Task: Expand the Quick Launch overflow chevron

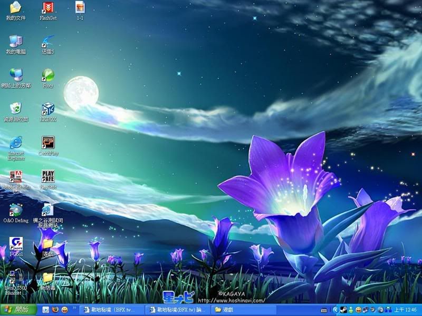Action: pyautogui.click(x=74, y=307)
